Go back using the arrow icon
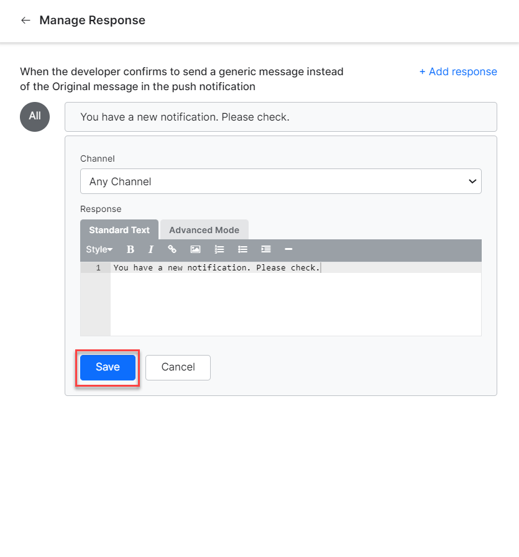 tap(25, 21)
